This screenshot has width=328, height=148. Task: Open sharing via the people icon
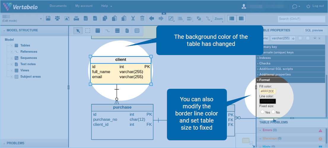pos(57,18)
